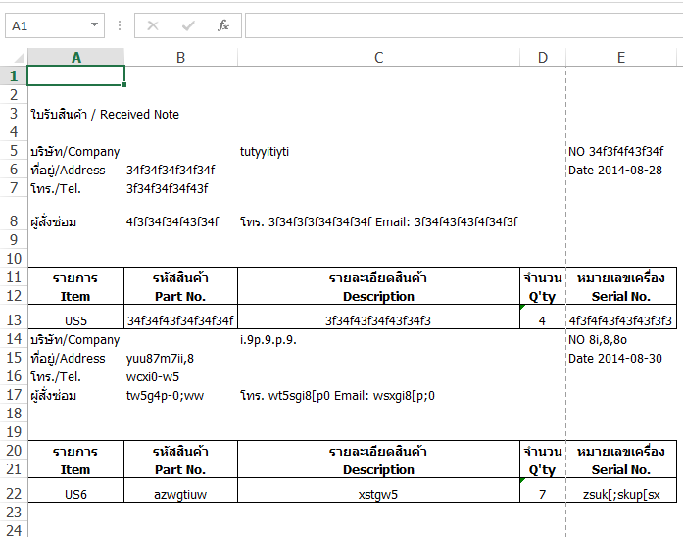Select row 22 header
683x537 pixels.
pyautogui.click(x=14, y=494)
